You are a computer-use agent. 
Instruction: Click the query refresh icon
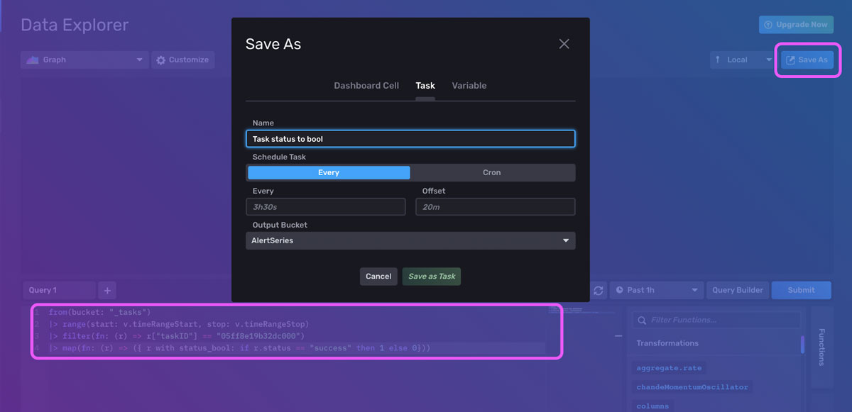[599, 290]
